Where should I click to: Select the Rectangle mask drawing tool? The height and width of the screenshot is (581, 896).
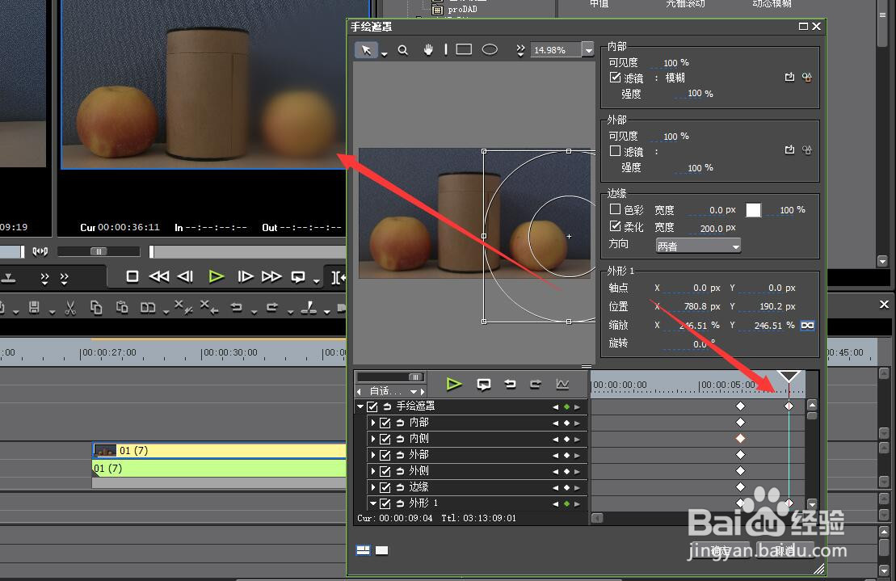pos(463,49)
